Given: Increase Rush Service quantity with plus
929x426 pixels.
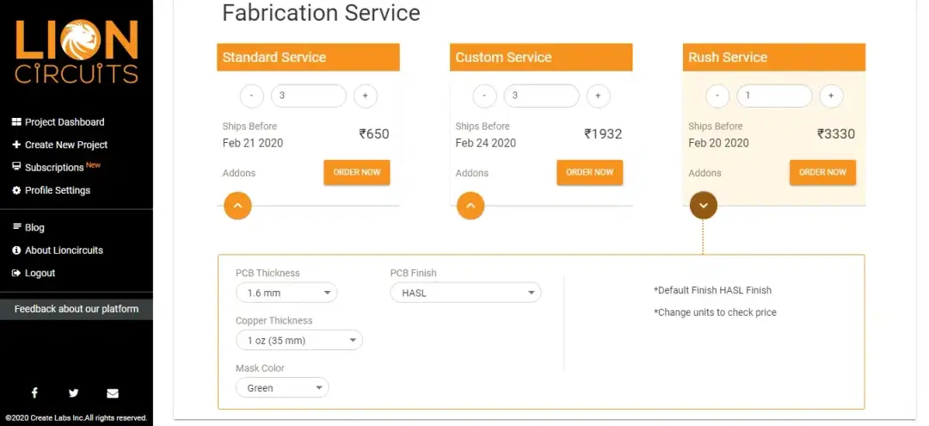Looking at the screenshot, I should coord(831,96).
